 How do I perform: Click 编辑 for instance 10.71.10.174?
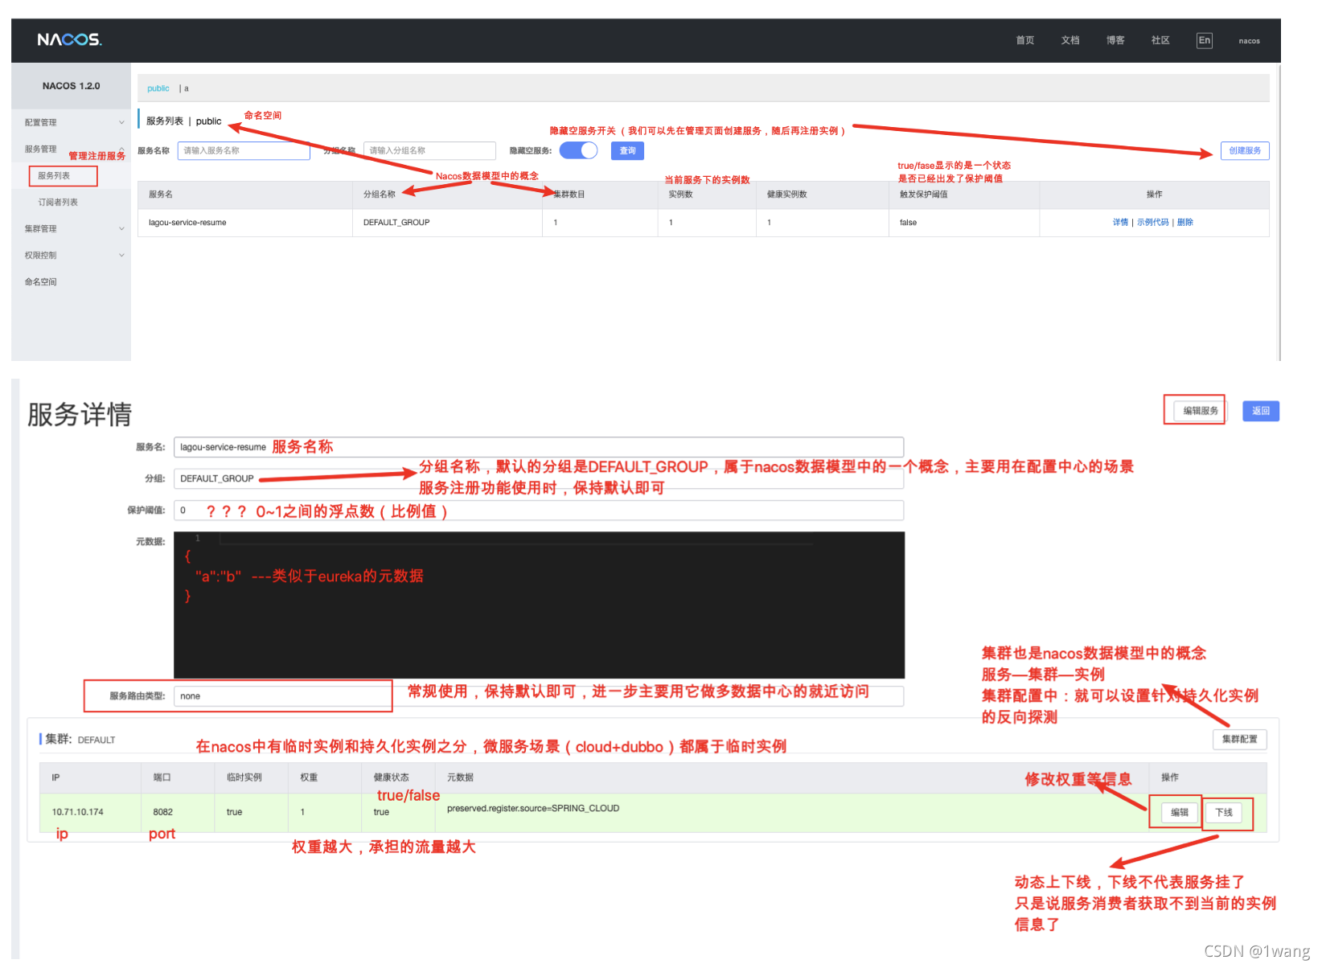[x=1180, y=812]
